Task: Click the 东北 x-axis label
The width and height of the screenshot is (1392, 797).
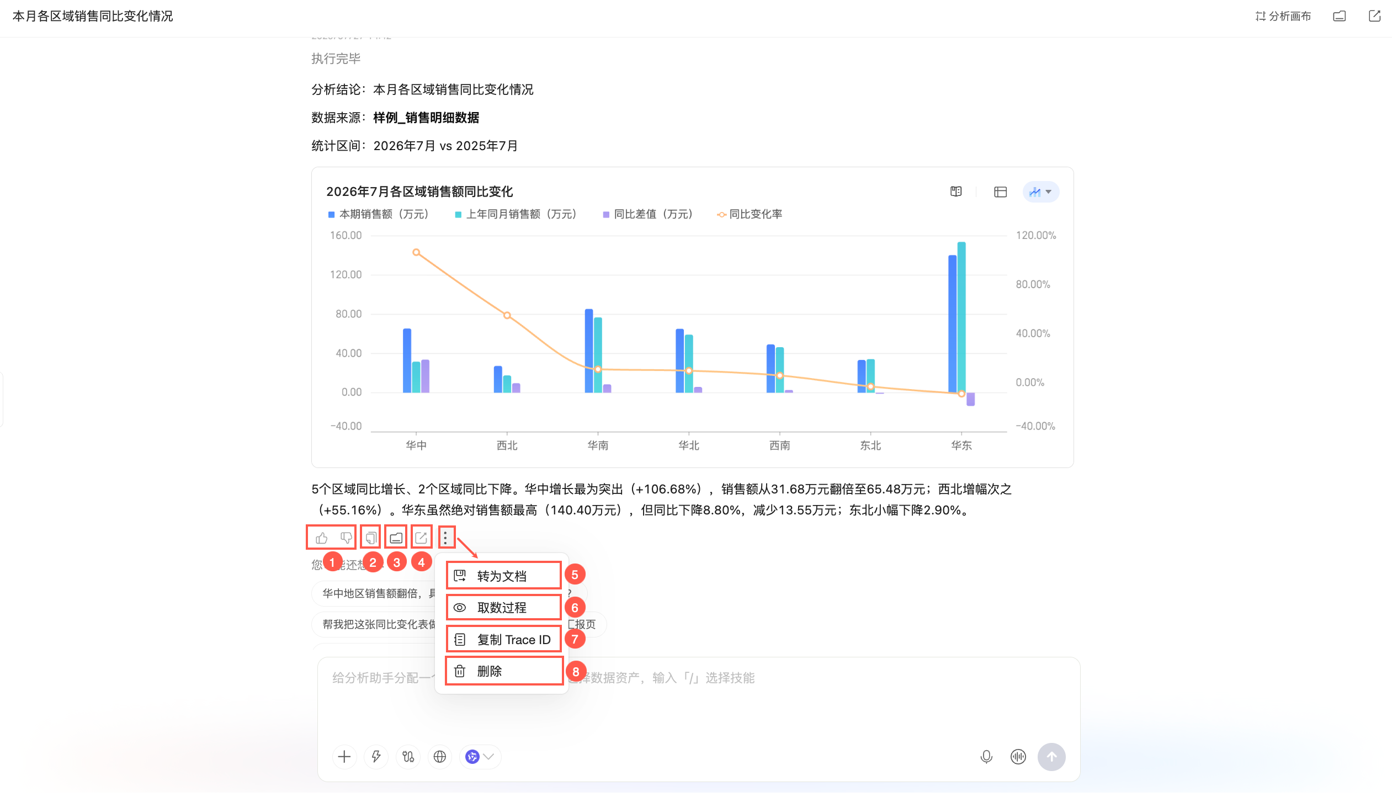Action: (x=870, y=445)
